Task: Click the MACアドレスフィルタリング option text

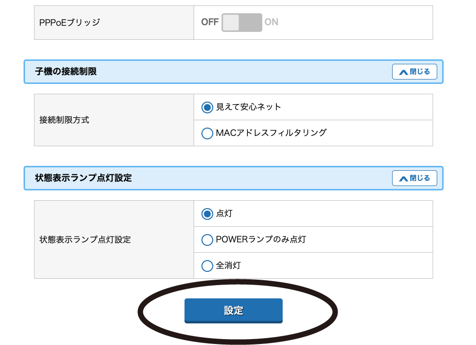Action: coord(271,133)
